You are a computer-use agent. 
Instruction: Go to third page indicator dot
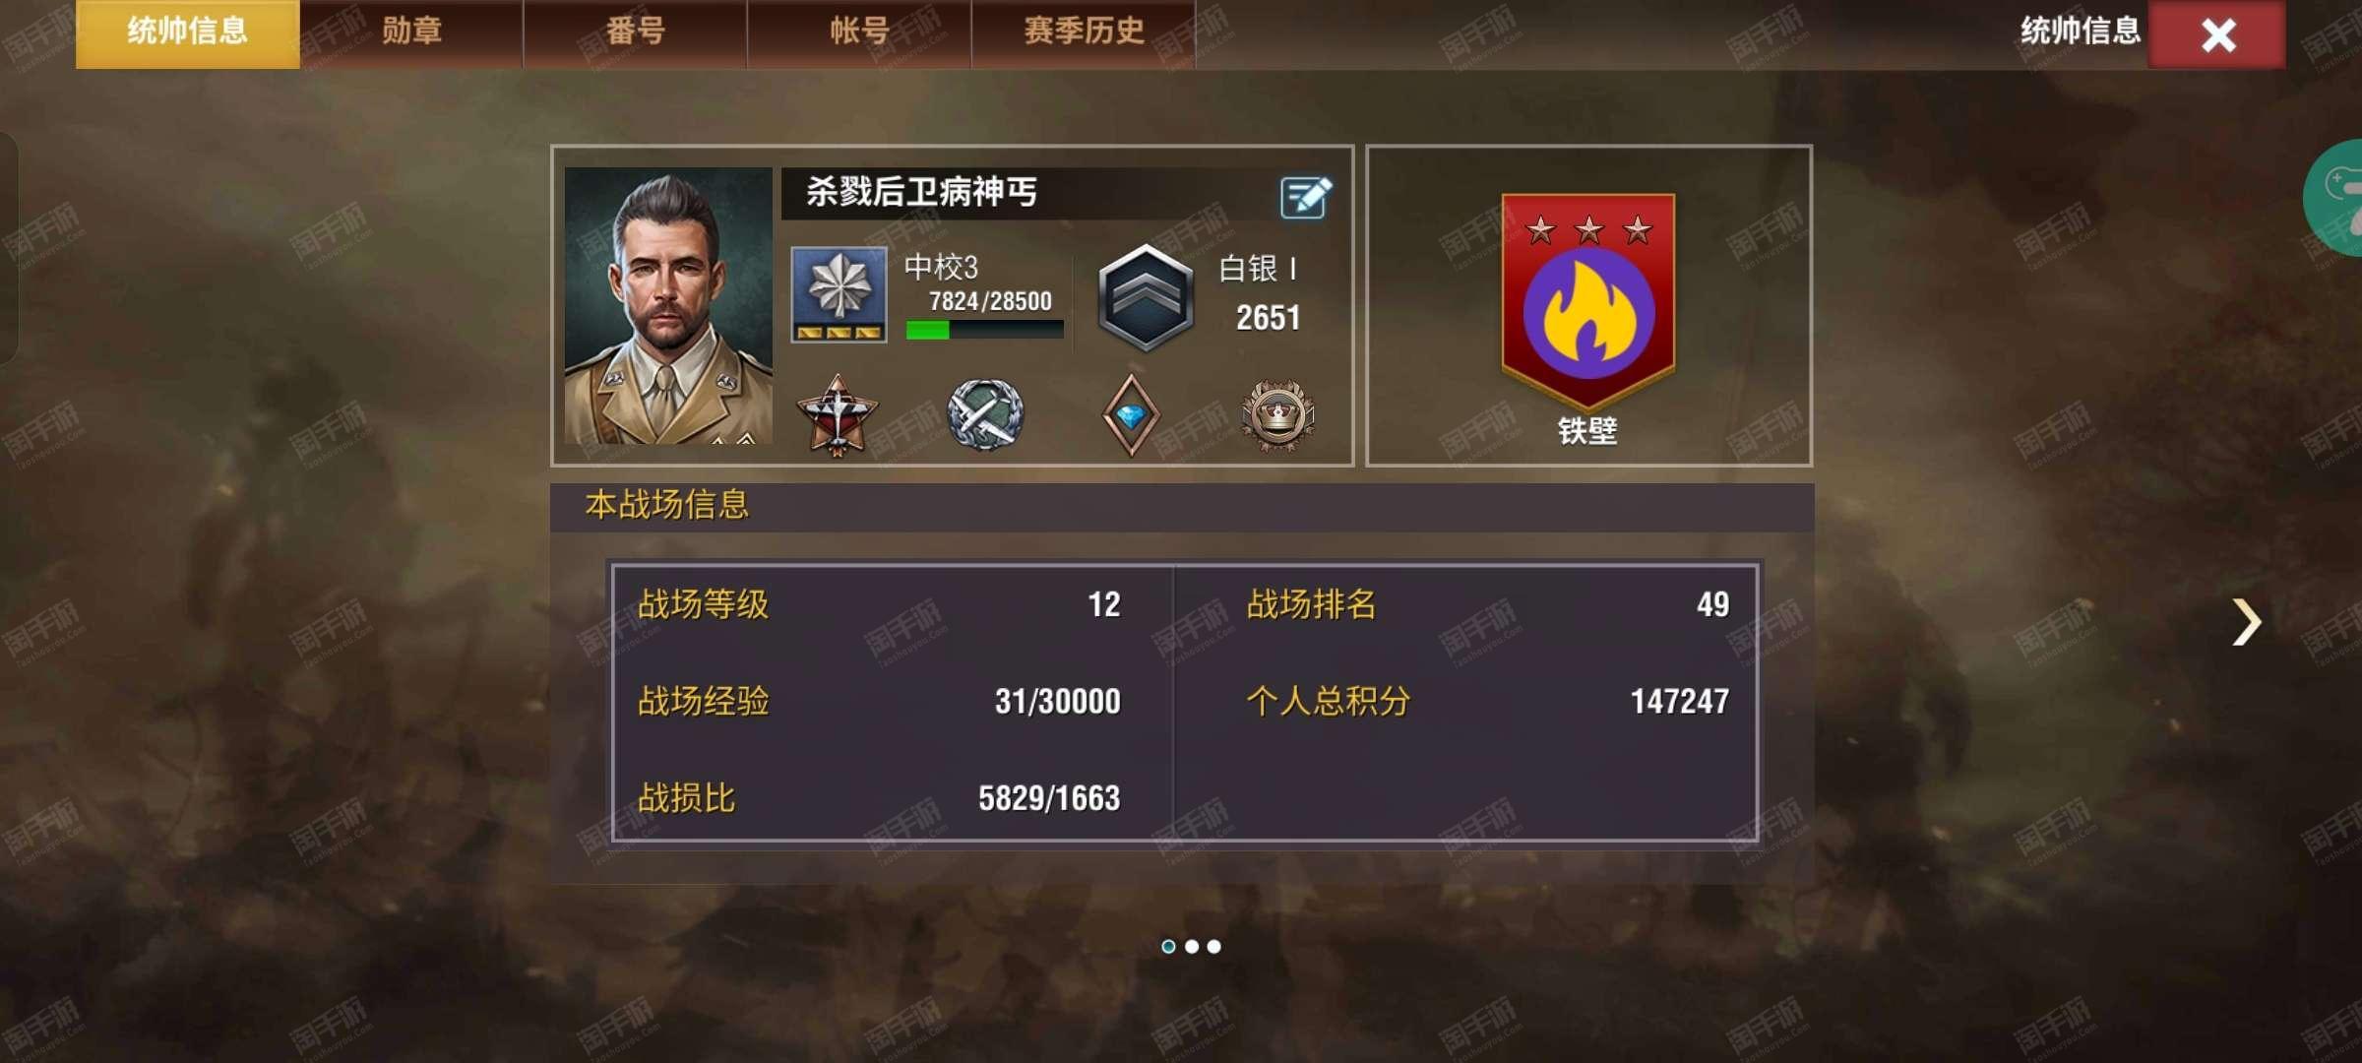pyautogui.click(x=1214, y=946)
